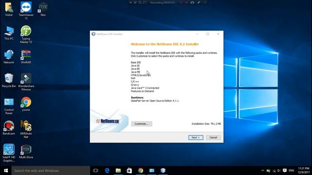The image size is (312, 175).
Task: Click the 'Java EE' pack entry
Action: pos(136,69)
